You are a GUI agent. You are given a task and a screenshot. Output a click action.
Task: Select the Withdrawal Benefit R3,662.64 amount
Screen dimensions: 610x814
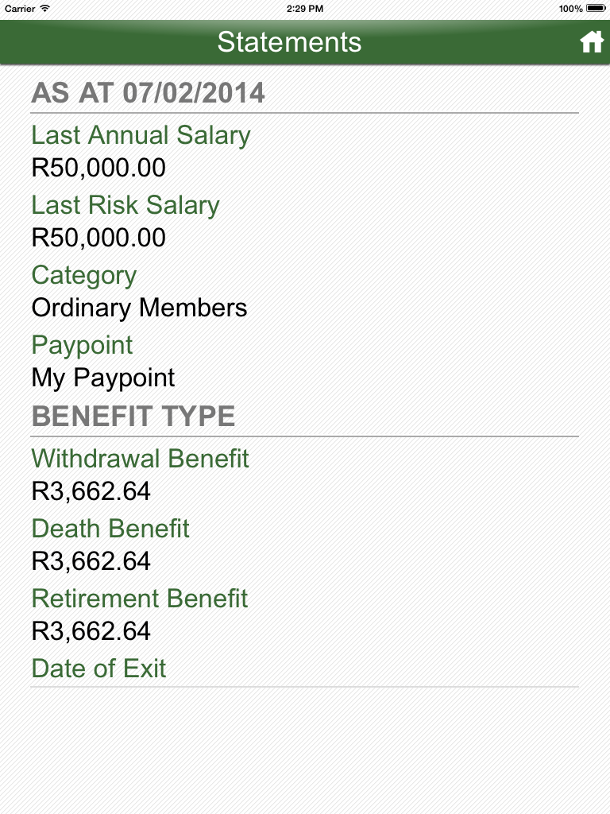[91, 491]
